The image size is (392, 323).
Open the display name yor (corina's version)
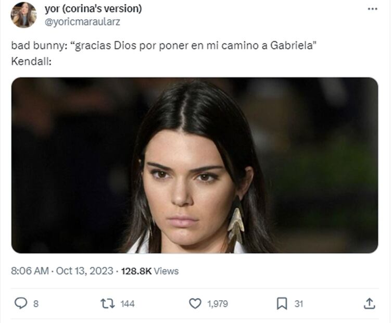[x=93, y=9]
